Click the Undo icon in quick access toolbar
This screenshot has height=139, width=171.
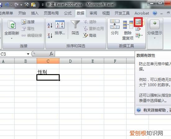7,5
